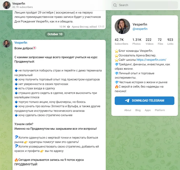The height and width of the screenshot is (170, 180).
Task: Open the https://vesperfin.com/ site link
Action: tap(151, 60)
